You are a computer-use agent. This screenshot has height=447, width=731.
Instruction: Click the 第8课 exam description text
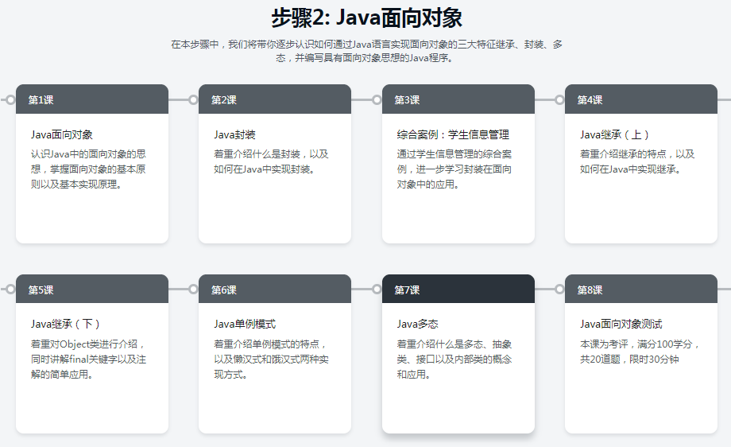pyautogui.click(x=640, y=352)
